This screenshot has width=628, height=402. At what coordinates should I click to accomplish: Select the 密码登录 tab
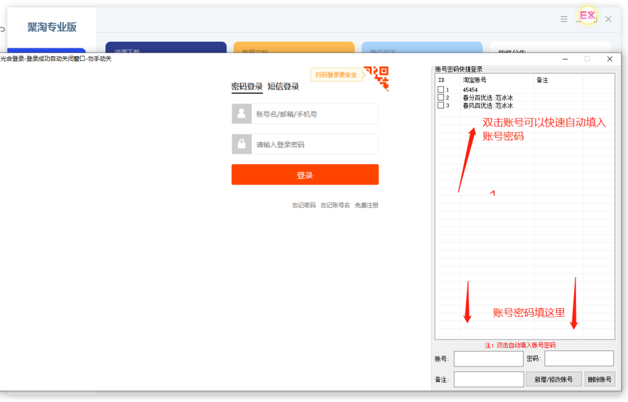point(247,86)
